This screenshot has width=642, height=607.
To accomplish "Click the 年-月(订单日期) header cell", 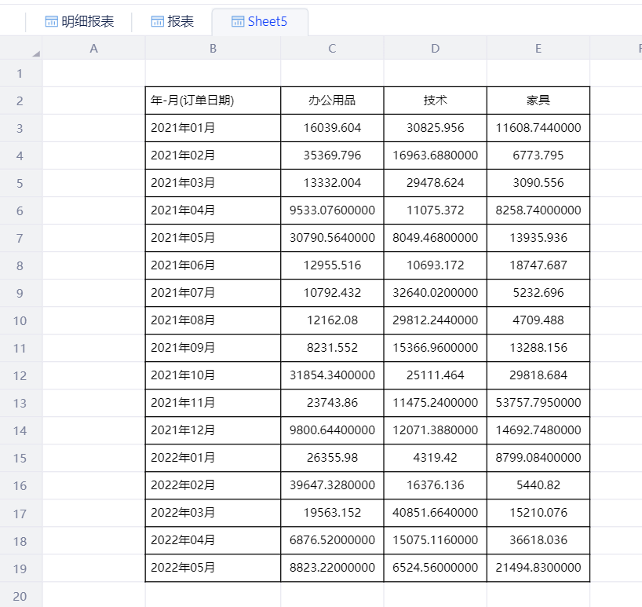I will point(213,101).
